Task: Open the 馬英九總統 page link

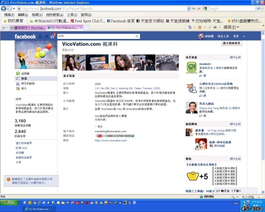Action: 206,104
